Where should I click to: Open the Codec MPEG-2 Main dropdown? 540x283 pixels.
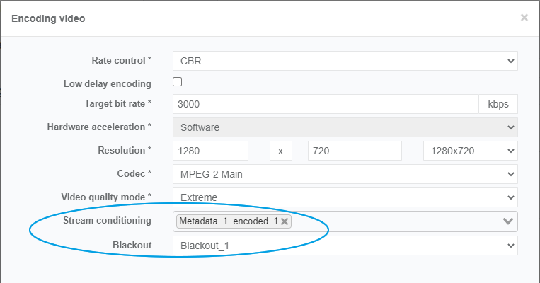345,174
